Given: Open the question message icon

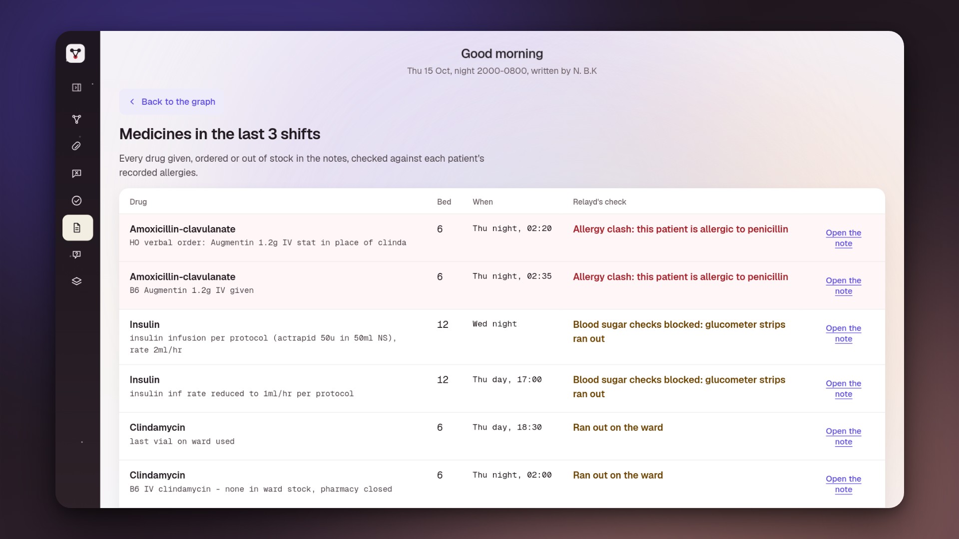Looking at the screenshot, I should point(76,255).
